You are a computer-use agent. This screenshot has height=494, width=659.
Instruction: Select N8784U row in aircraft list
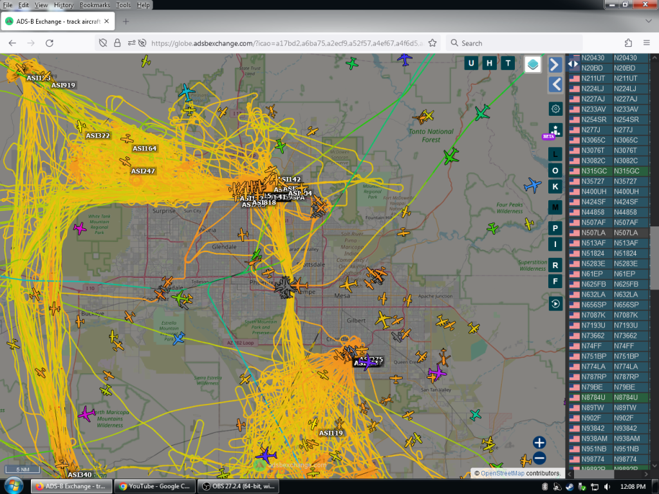tap(609, 398)
